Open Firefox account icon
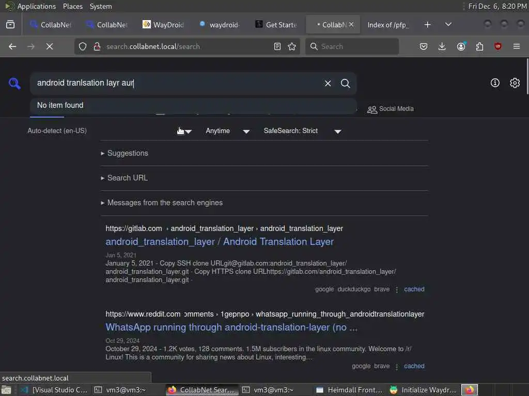 click(x=461, y=46)
